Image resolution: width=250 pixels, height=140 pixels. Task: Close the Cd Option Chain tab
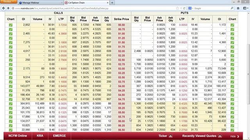(107, 3)
